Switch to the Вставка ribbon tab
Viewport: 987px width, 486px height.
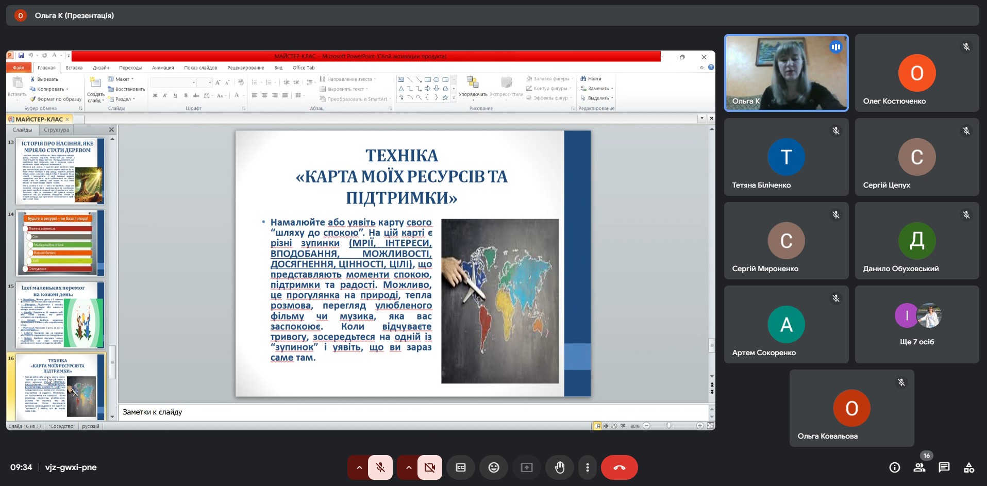pos(74,68)
